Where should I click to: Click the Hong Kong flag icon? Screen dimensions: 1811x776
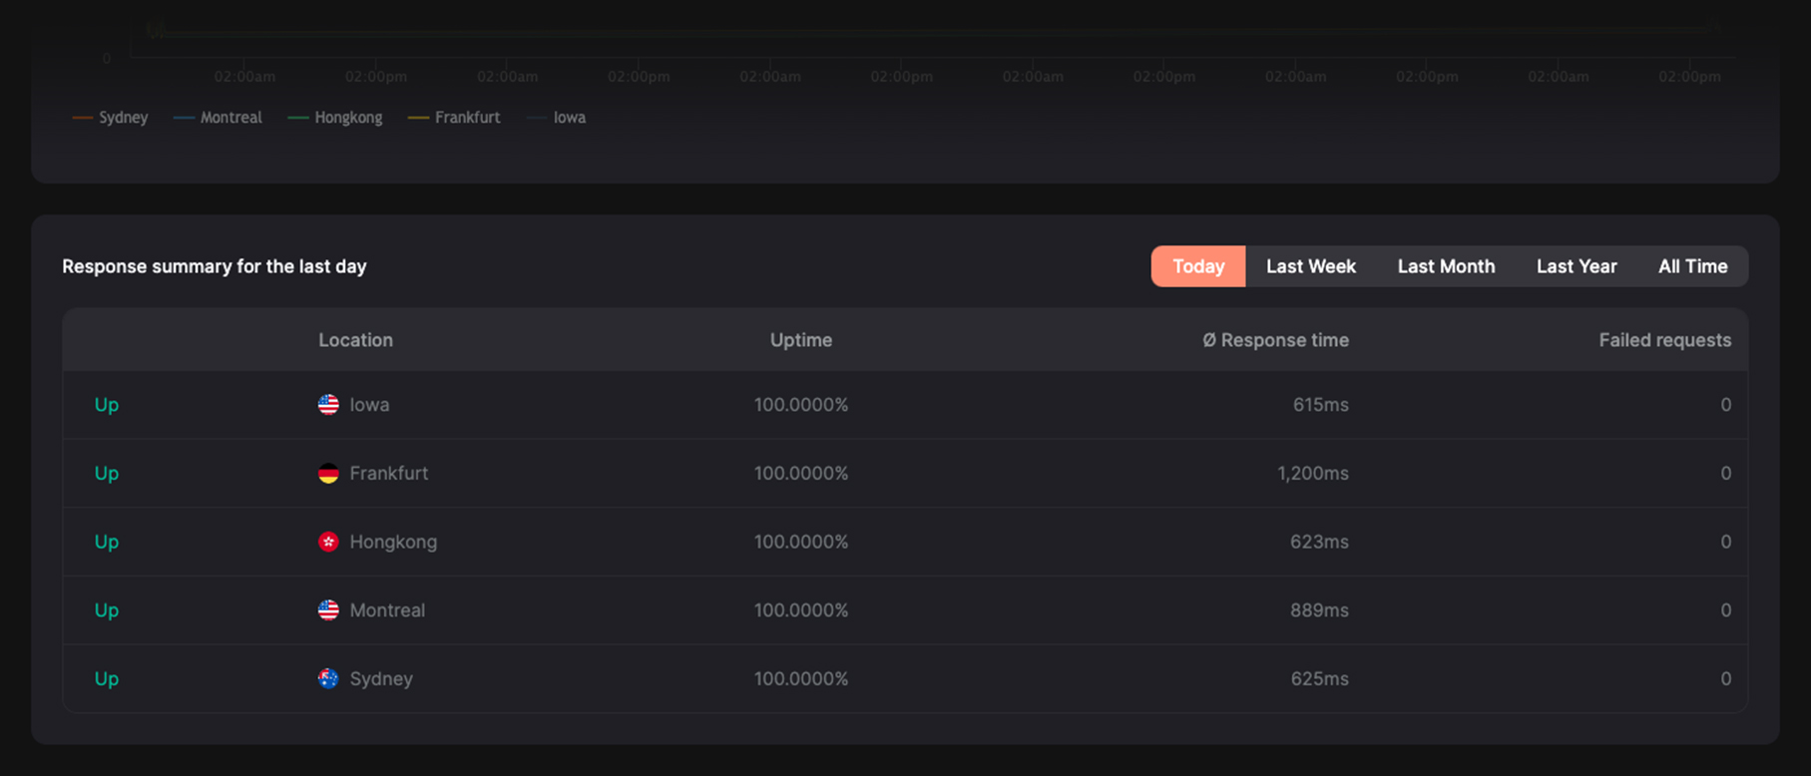328,542
